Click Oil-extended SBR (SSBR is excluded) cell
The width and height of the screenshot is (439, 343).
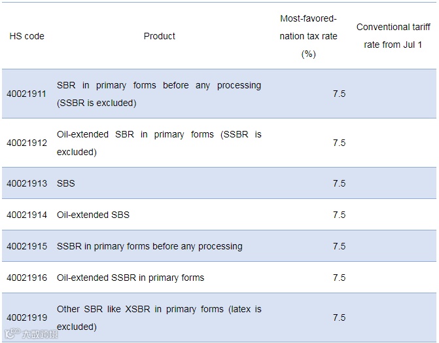point(159,143)
